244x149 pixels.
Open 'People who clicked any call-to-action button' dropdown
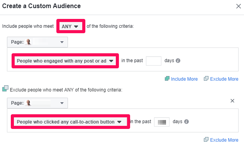pyautogui.click(x=70, y=122)
